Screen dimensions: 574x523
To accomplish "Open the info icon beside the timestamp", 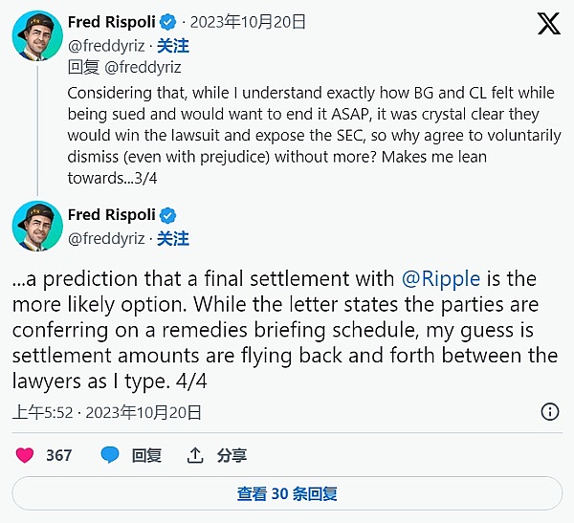I will click(550, 412).
